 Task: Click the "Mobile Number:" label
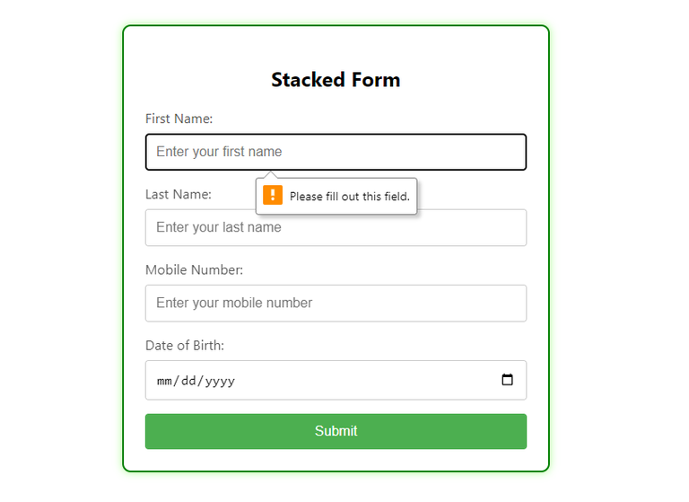(x=194, y=269)
